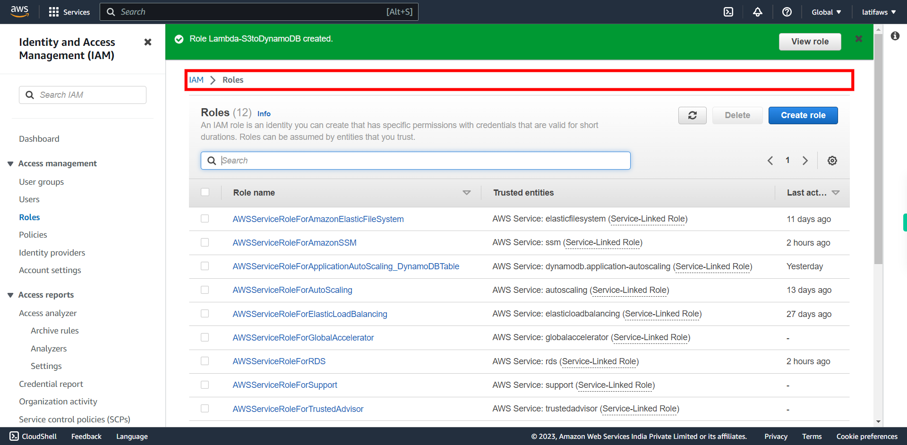Collapse the Access management section

(x=10, y=163)
